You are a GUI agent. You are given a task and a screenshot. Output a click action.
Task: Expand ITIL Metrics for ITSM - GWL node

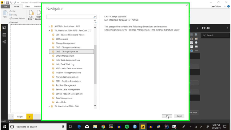pos(49,106)
